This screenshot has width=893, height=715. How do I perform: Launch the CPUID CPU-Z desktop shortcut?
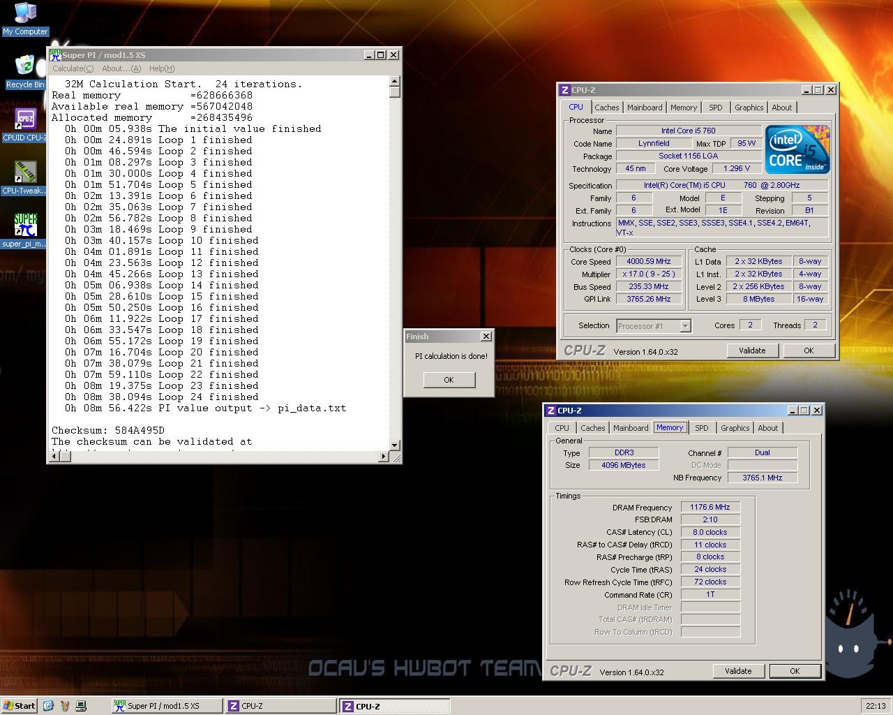pyautogui.click(x=25, y=125)
